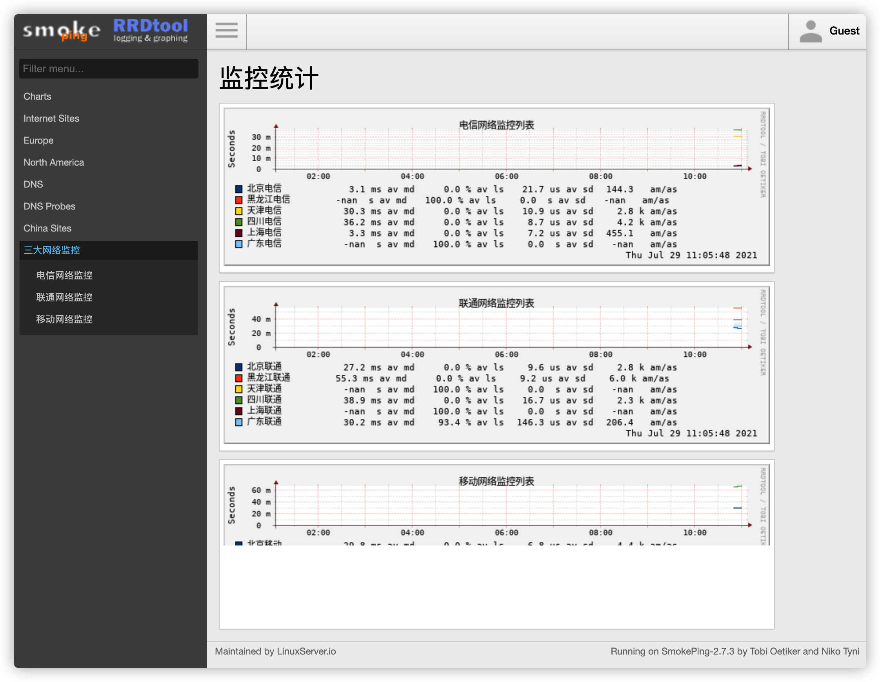The width and height of the screenshot is (880, 682).
Task: Select Europe in the sidebar
Action: (x=38, y=140)
